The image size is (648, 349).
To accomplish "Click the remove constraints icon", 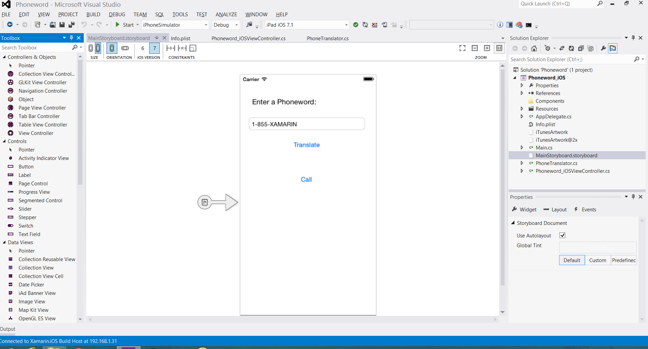I will click(182, 48).
